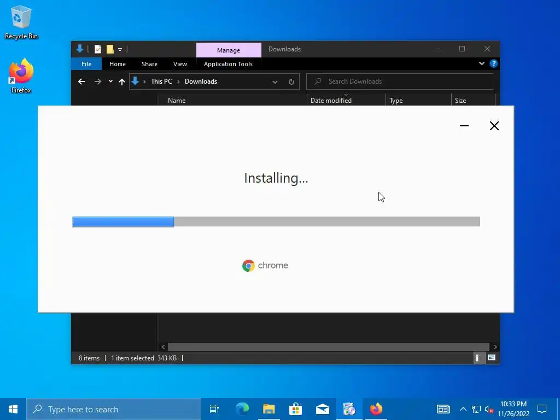Expand the ribbon with the chevron

point(481,63)
